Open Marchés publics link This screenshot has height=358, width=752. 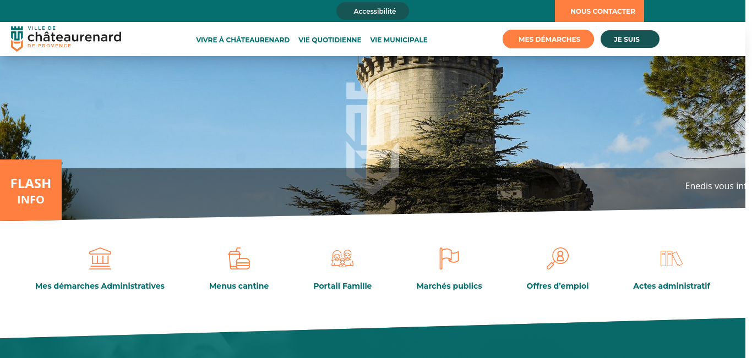[x=449, y=286]
